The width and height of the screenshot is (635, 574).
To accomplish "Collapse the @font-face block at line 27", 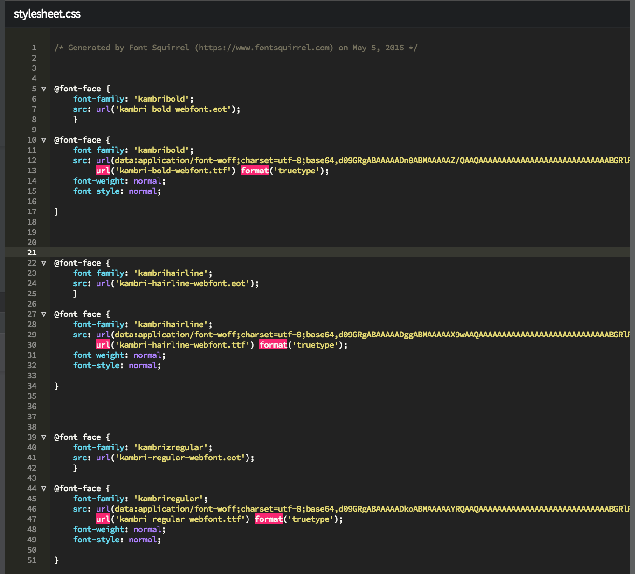I will pyautogui.click(x=44, y=314).
